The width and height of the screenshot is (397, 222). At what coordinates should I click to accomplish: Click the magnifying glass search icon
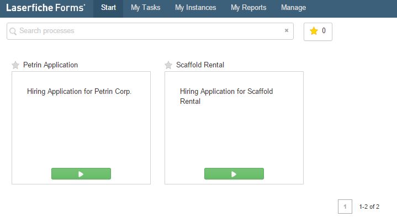click(13, 31)
